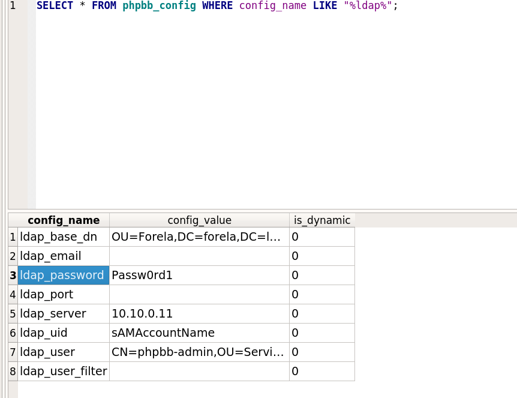Select the highlighted ldap_password cell
The height and width of the screenshot is (398, 517).
click(64, 275)
